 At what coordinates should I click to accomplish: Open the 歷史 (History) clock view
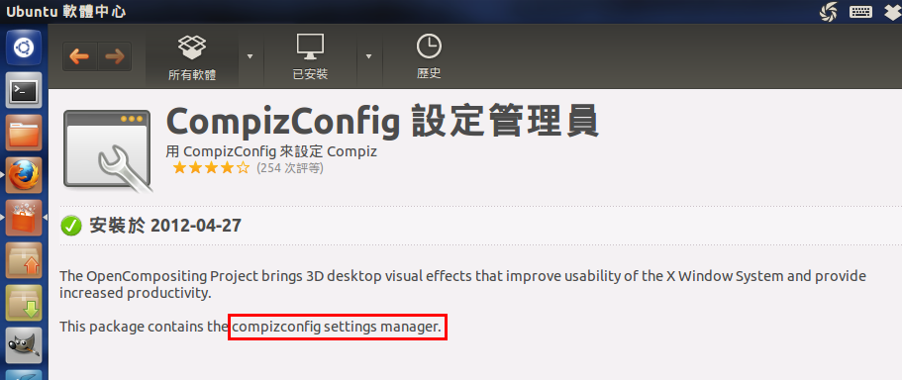tap(429, 57)
